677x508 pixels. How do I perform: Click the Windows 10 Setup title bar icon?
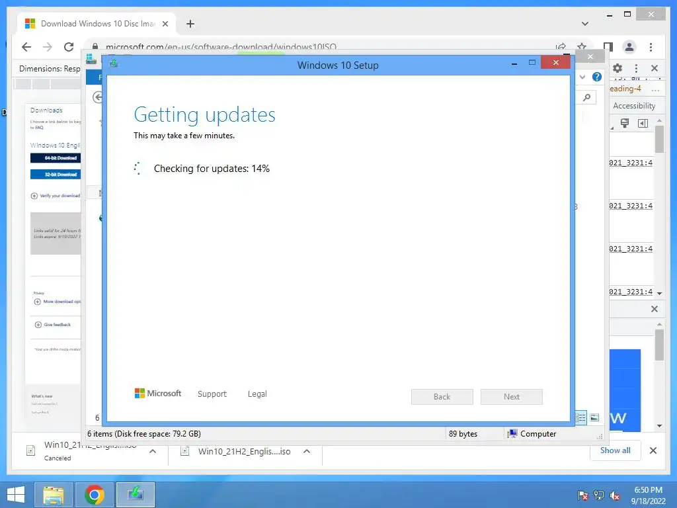click(114, 64)
